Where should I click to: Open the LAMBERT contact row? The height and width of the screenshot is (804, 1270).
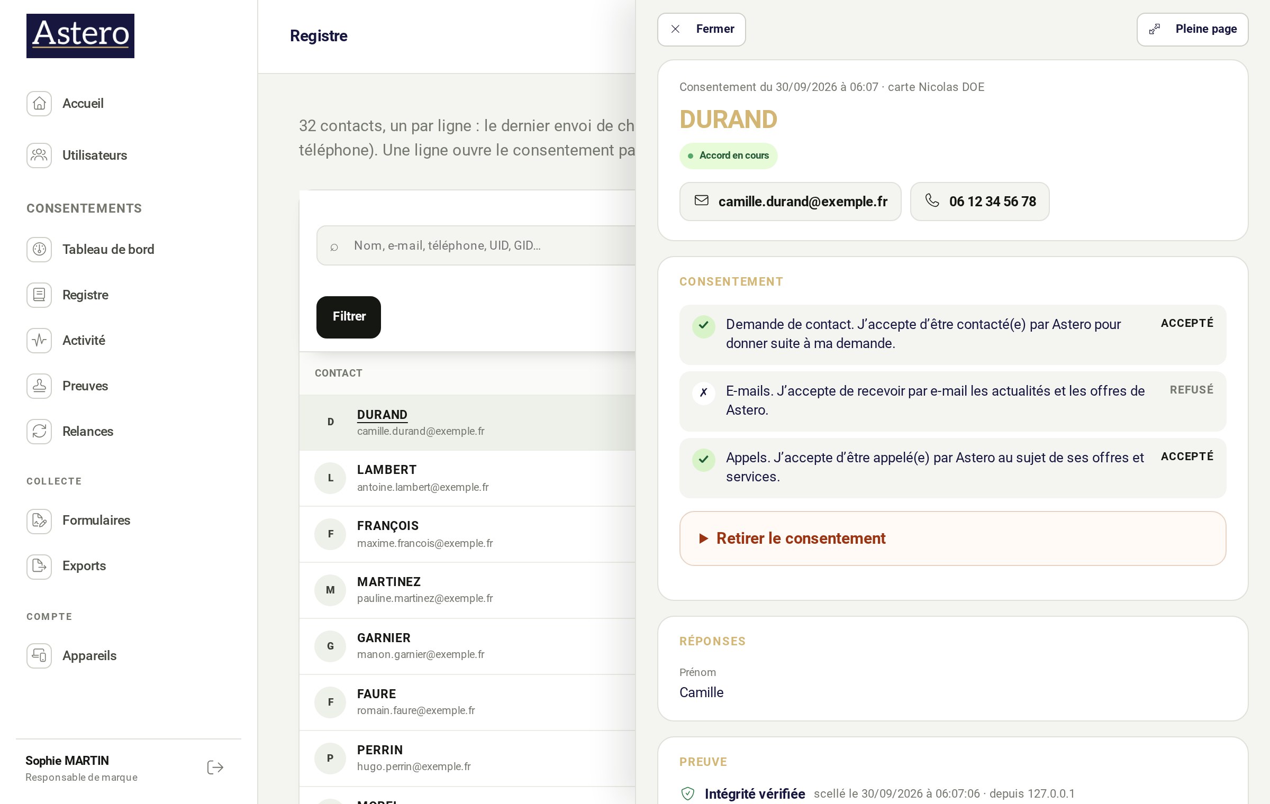467,478
